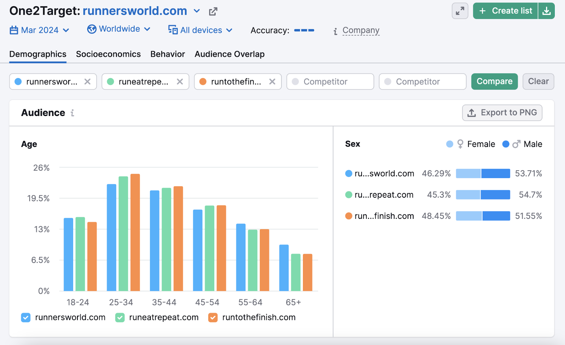Click the globe icon beside Worldwide

coord(92,29)
